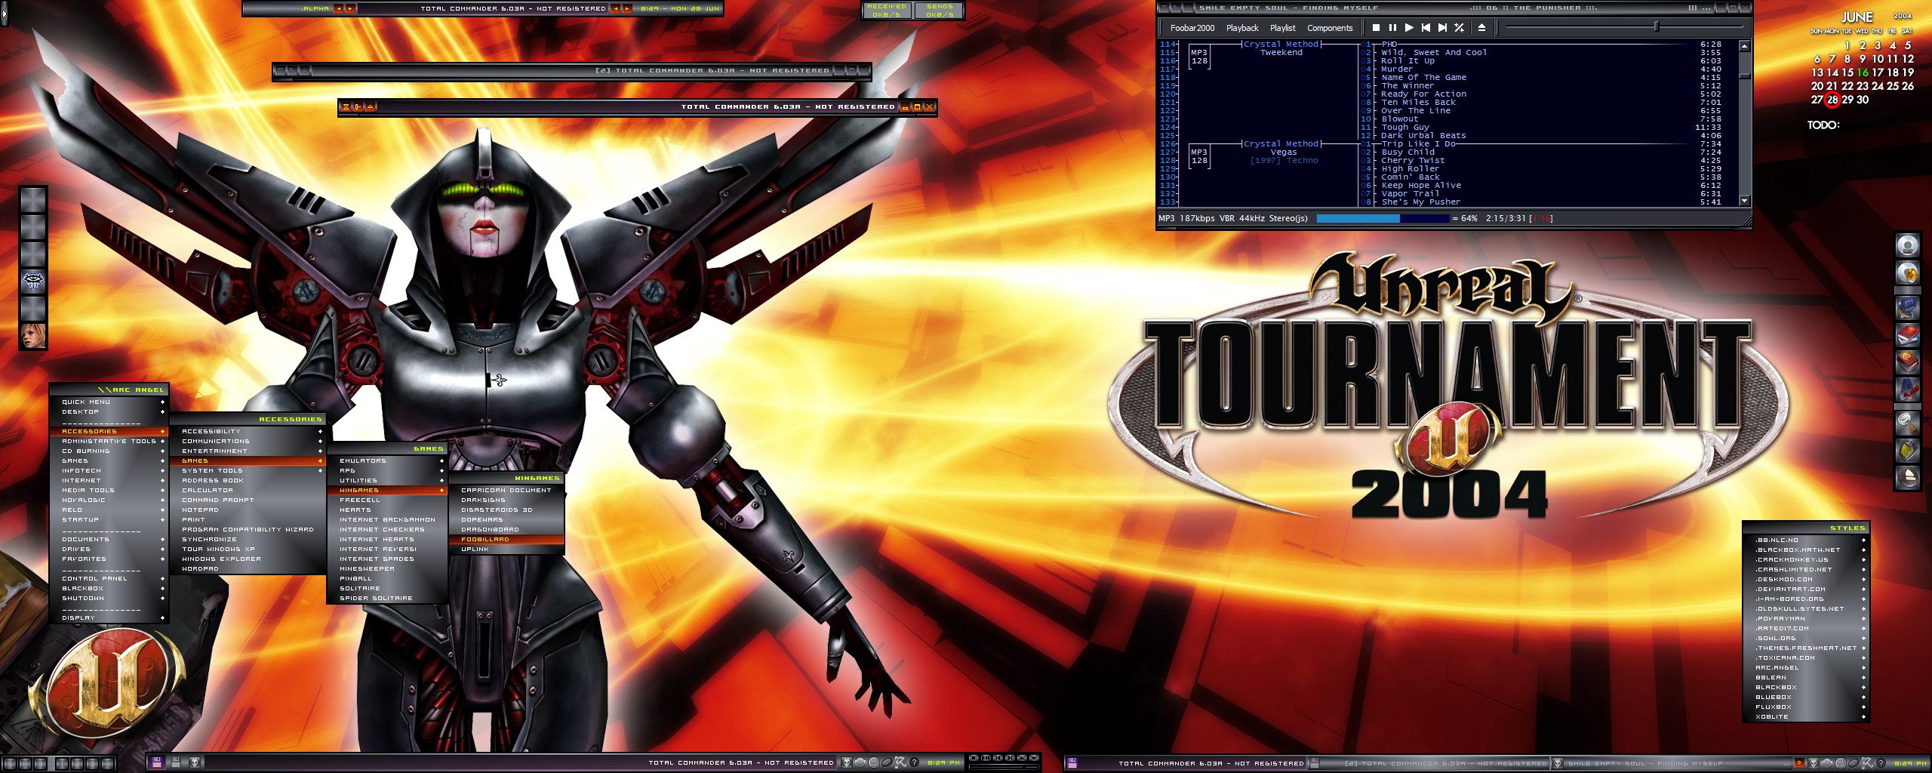1932x773 pixels.
Task: Select the arc.angel style
Action: (1805, 668)
